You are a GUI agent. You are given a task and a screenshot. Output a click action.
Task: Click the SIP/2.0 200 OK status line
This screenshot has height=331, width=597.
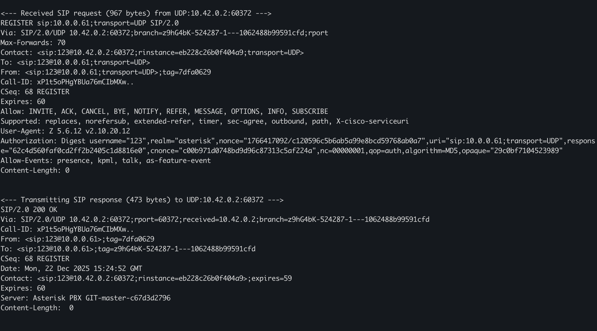click(29, 210)
